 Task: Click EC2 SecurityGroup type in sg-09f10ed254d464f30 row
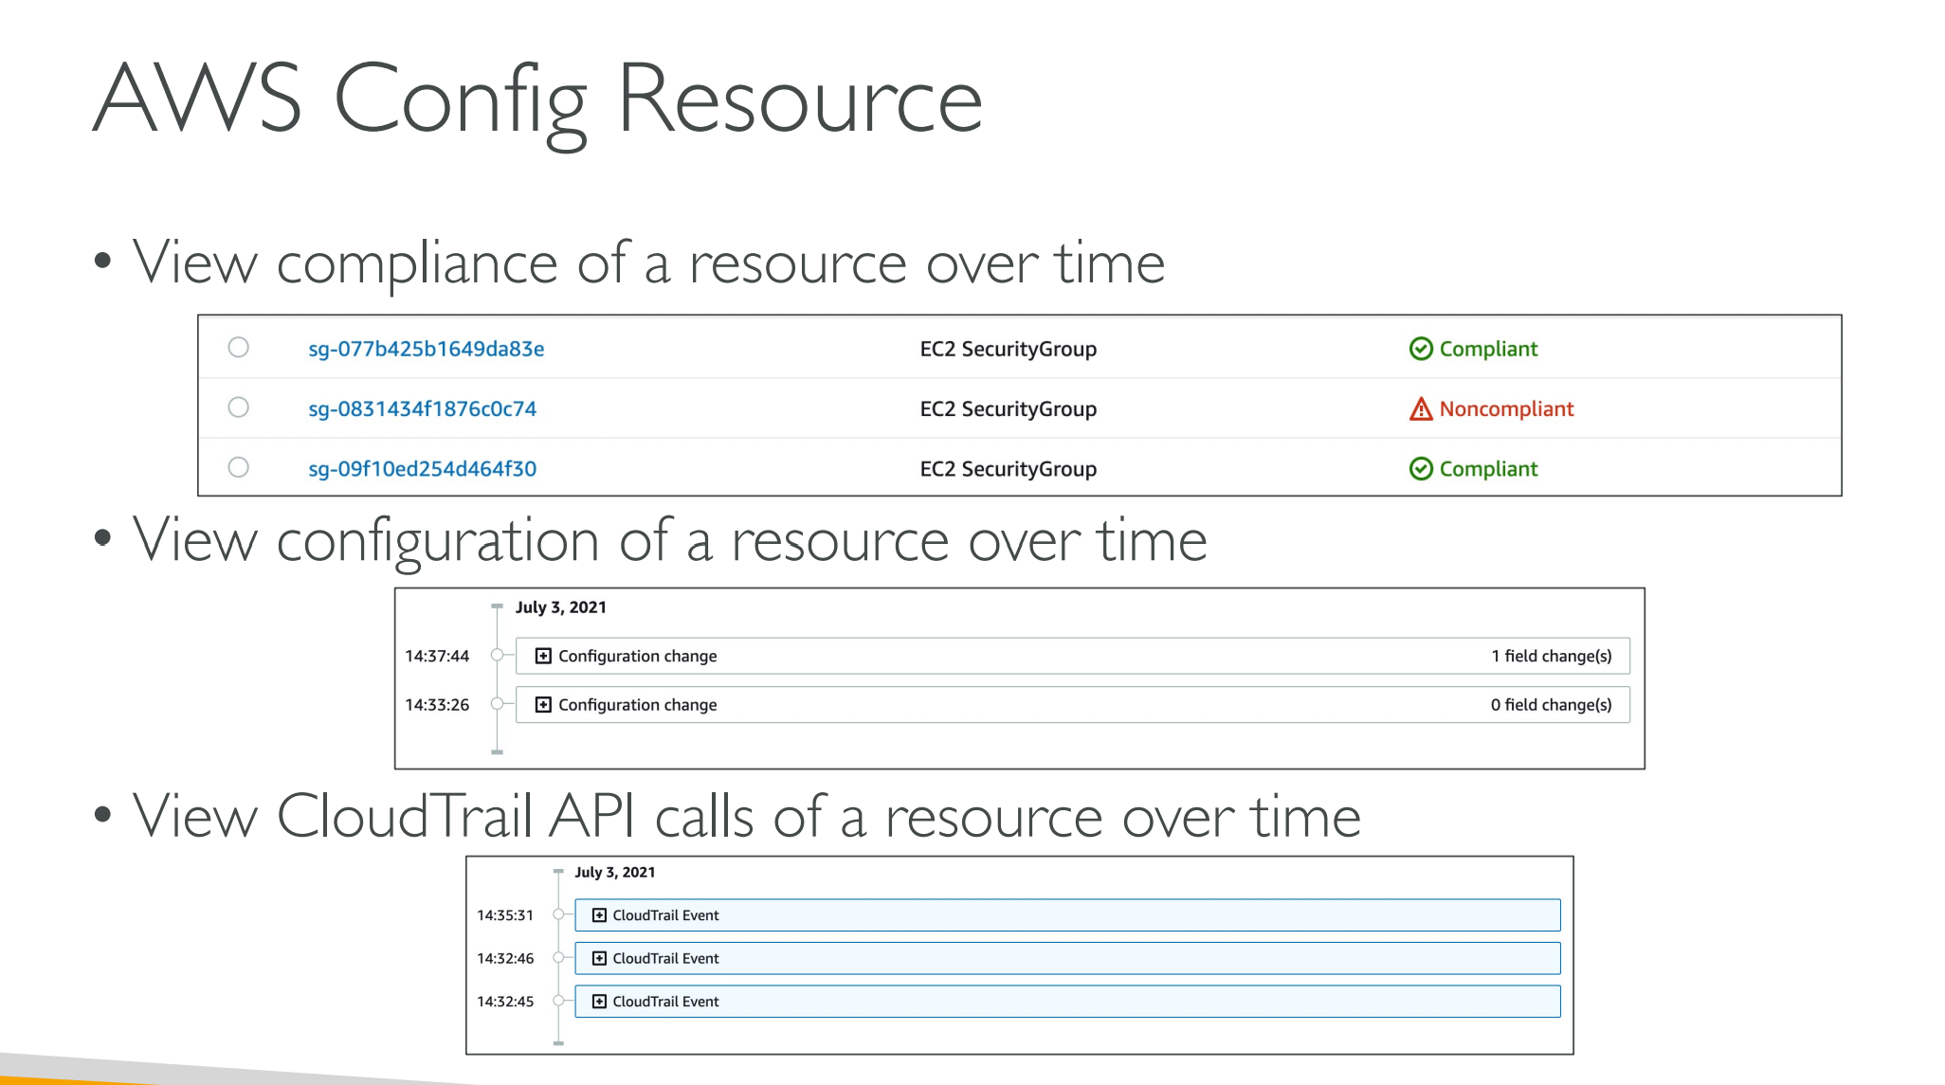coord(1009,468)
